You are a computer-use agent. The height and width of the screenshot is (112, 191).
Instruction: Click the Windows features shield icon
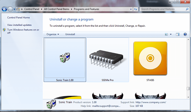(4, 30)
